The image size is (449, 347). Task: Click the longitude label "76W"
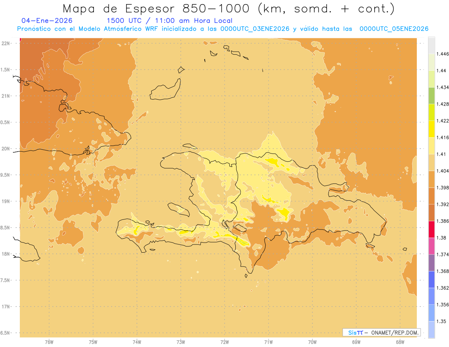(x=49, y=342)
